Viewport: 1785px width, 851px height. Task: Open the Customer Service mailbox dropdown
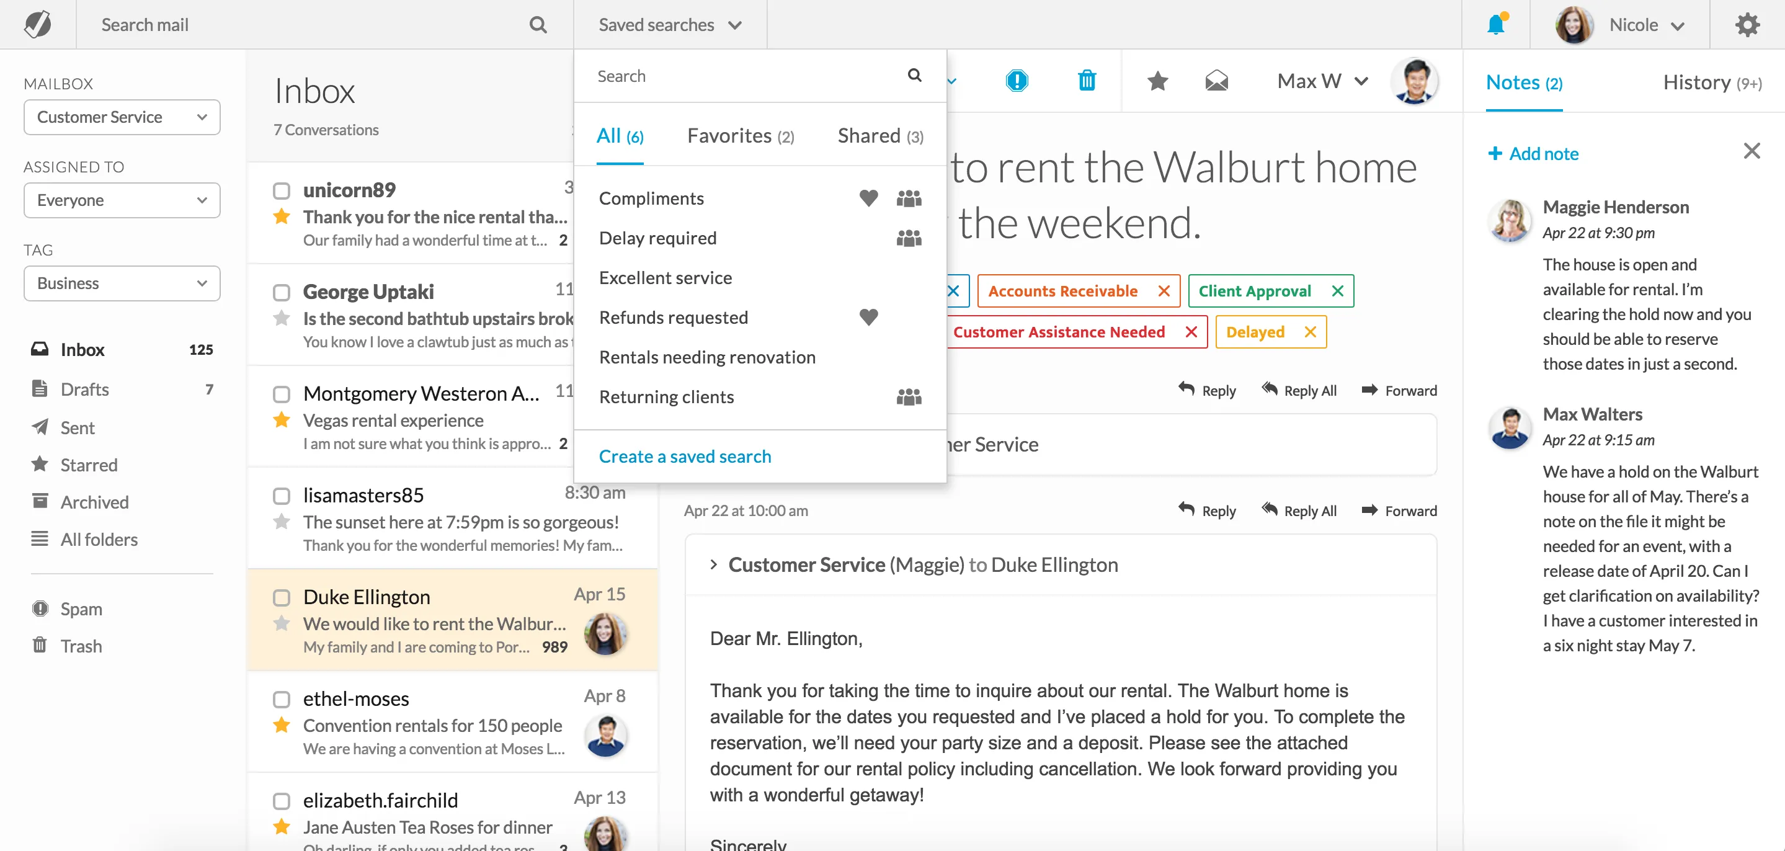tap(122, 117)
